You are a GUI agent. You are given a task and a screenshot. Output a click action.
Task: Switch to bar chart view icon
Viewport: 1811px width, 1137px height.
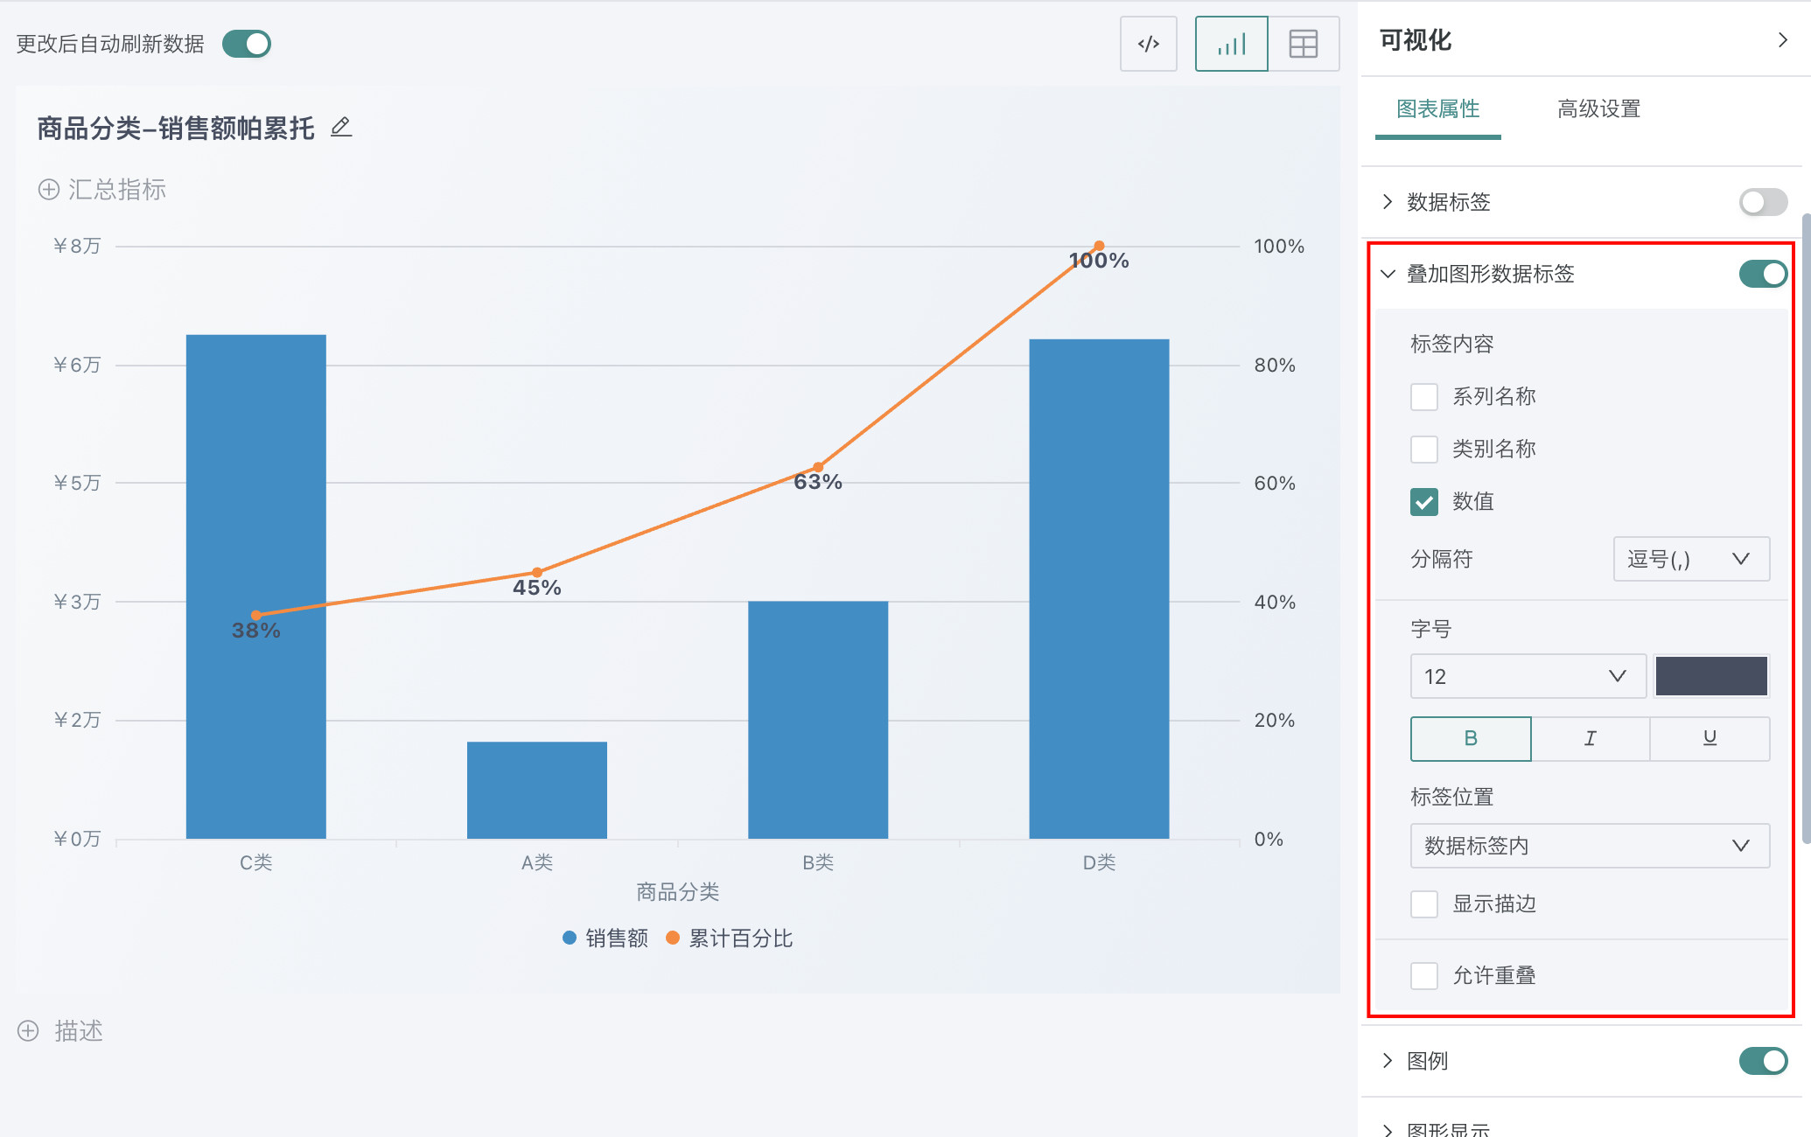pos(1231,44)
